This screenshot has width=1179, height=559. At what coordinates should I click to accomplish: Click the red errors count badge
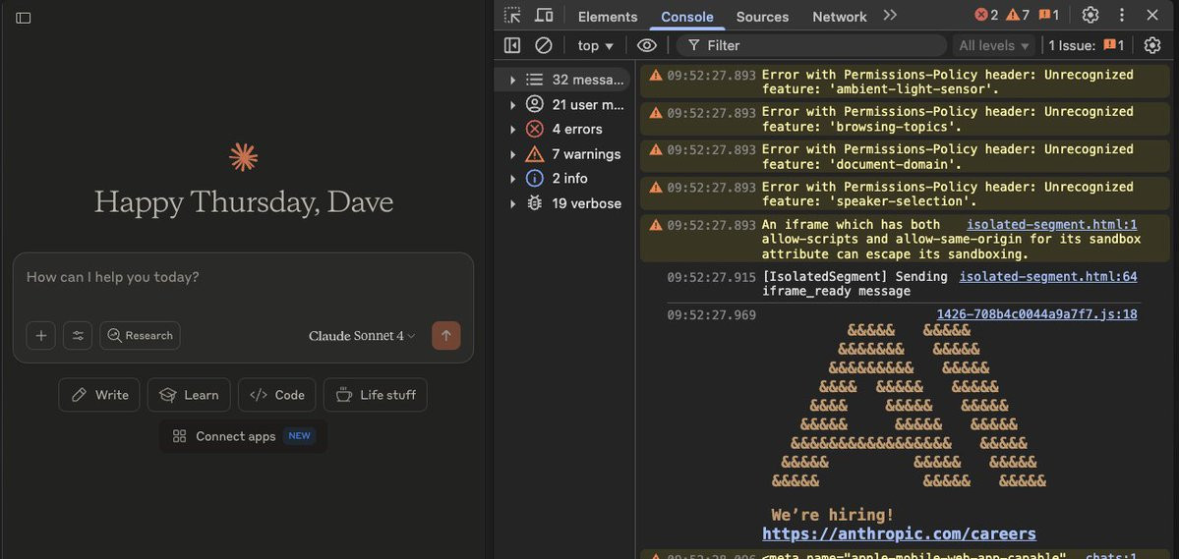point(986,15)
